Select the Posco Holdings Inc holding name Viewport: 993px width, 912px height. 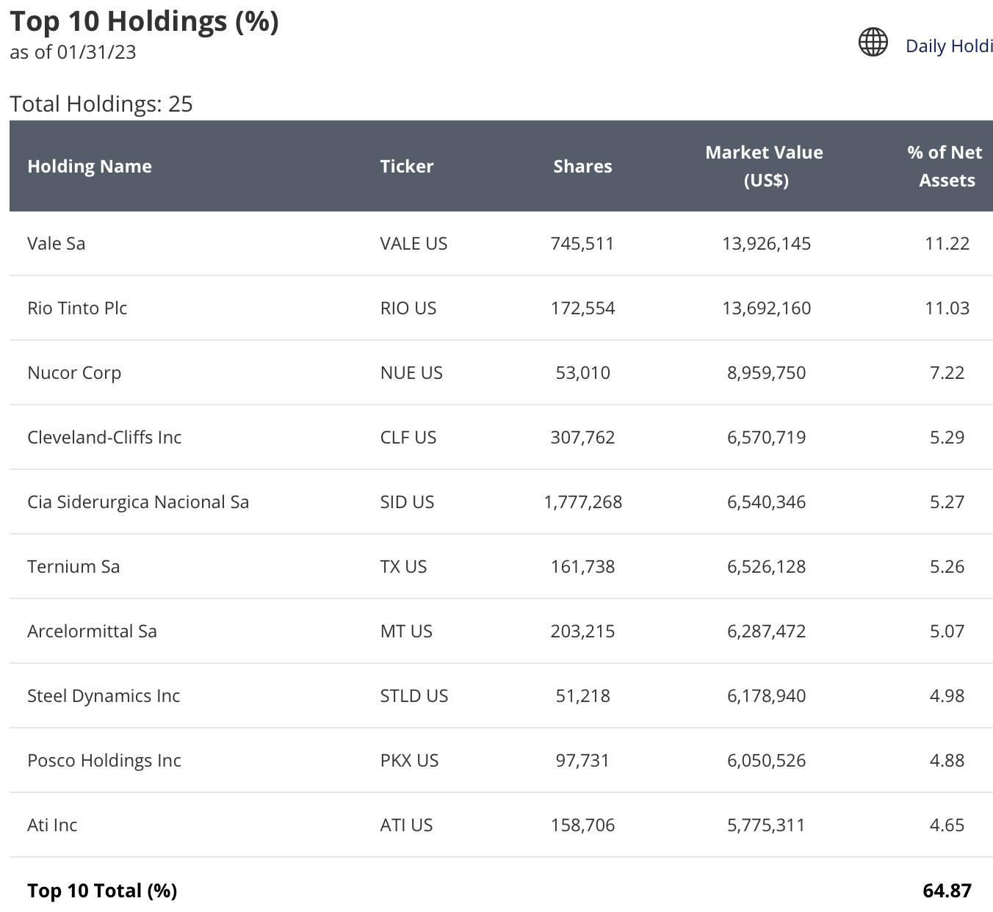tap(104, 760)
